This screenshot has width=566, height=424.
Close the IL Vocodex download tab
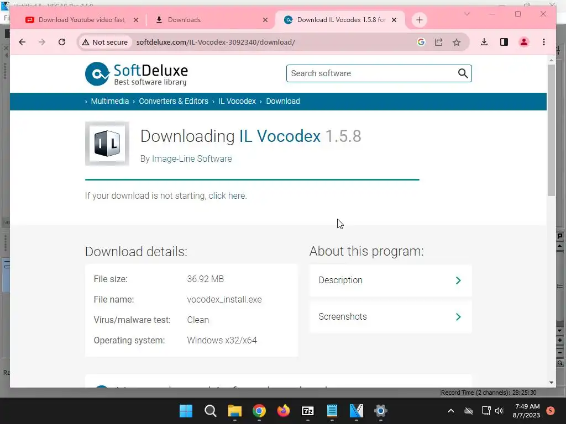click(x=394, y=20)
